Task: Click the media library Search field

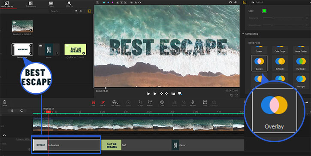Action: tap(61, 11)
